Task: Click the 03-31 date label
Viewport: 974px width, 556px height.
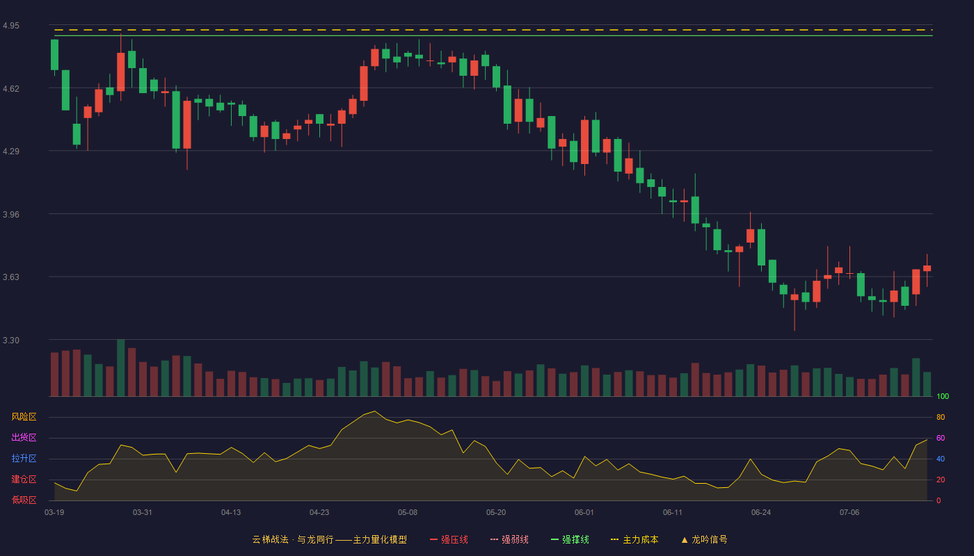Action: pos(143,512)
